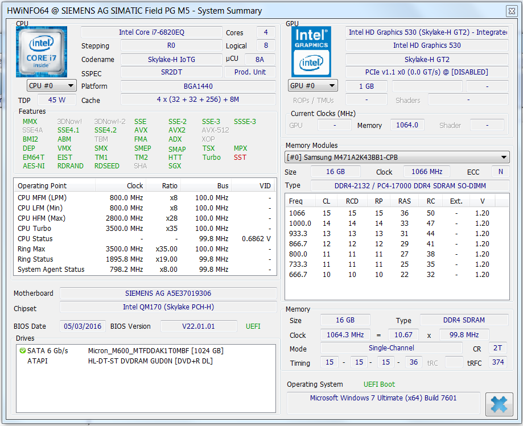
Task: Click the Memory Type field DDR4 SDRAM
Action: coord(464,320)
